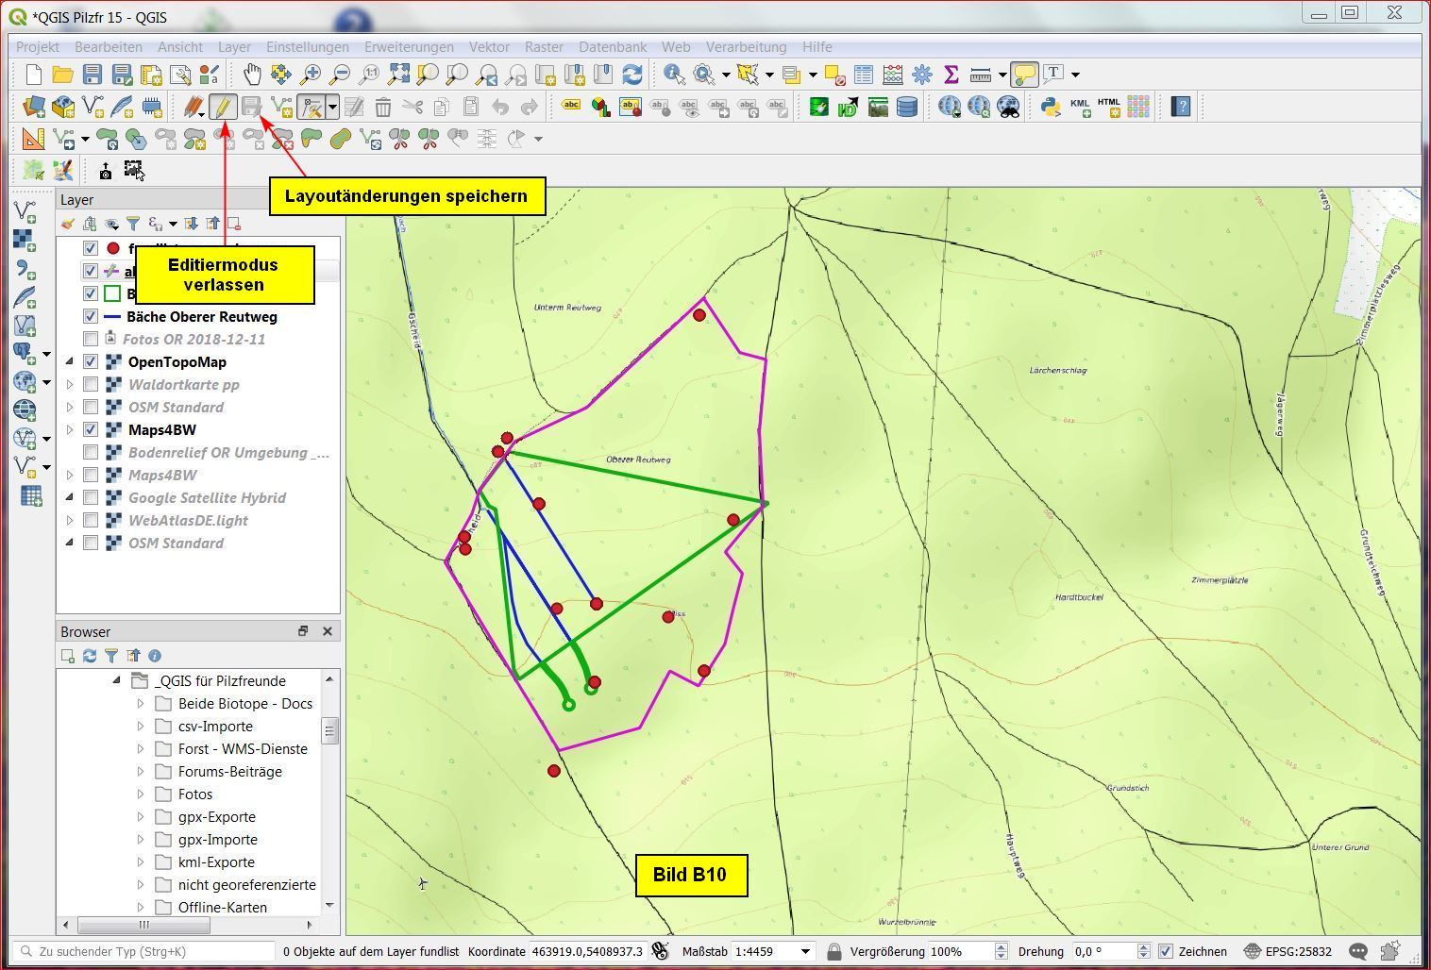
Task: Expand the Waldortkarte pp layer group
Action: 70,385
